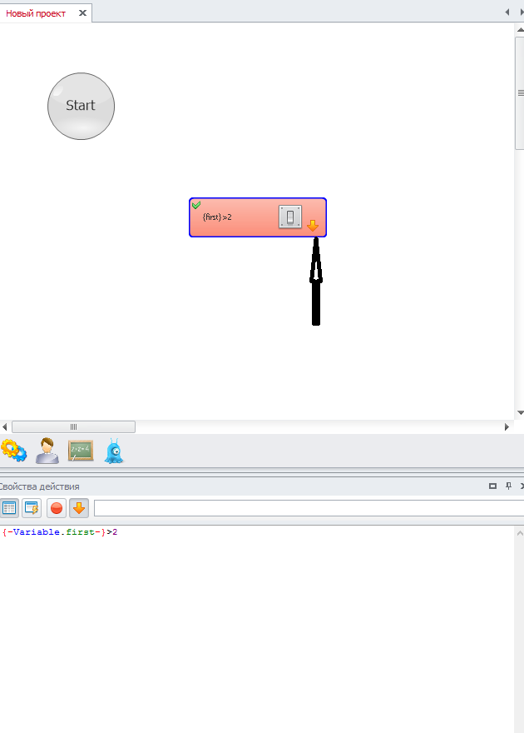Open the gears icon below the canvas
Screen dimensions: 524x733
pos(13,451)
